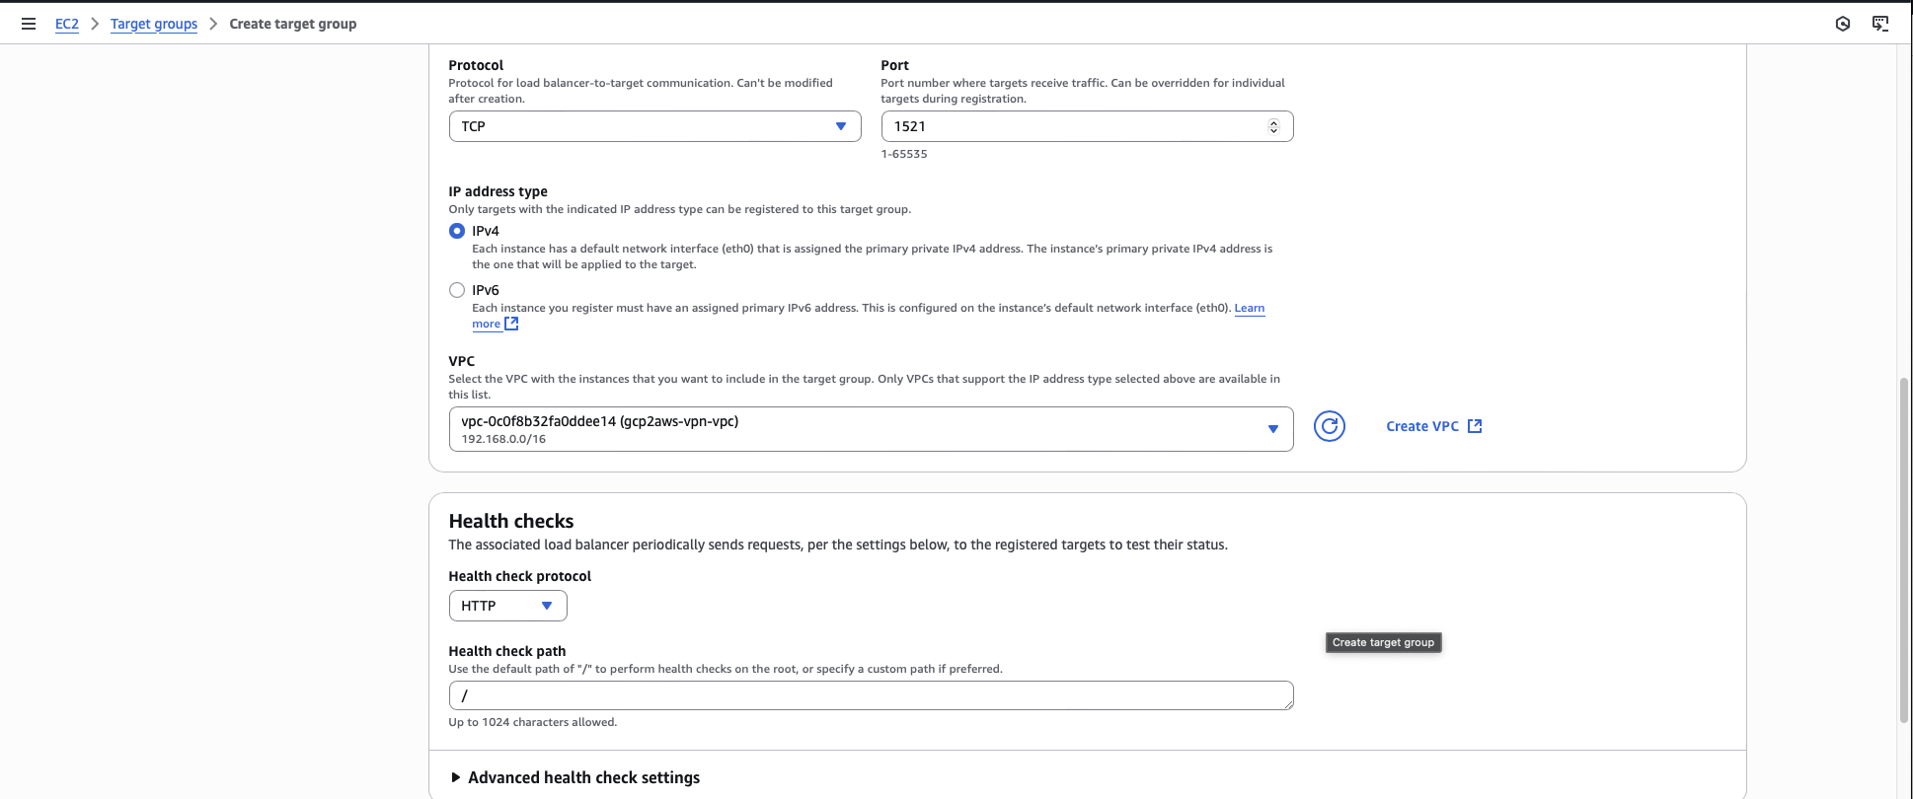
Task: Open the Protocol TCP dropdown
Action: point(654,126)
